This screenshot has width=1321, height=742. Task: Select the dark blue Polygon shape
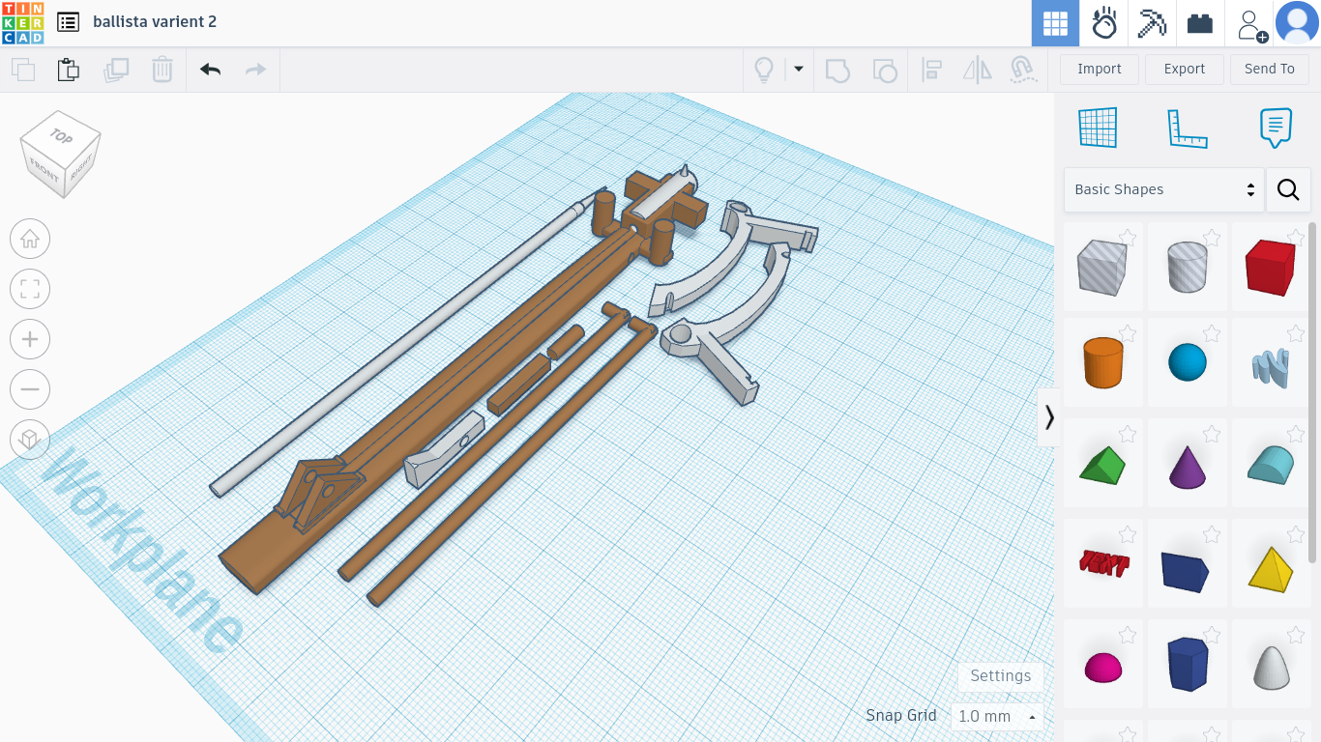[x=1187, y=664]
